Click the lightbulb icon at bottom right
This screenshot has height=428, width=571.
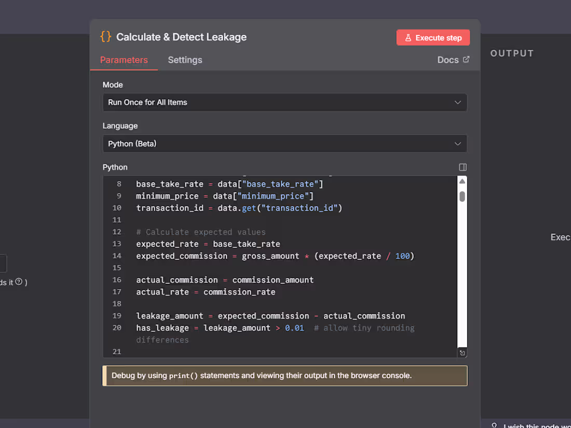point(494,425)
